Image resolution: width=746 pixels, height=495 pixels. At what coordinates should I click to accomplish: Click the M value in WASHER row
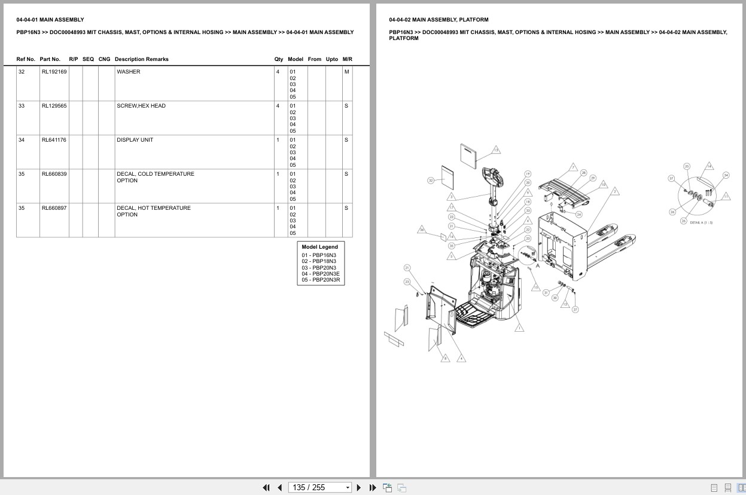click(x=346, y=72)
